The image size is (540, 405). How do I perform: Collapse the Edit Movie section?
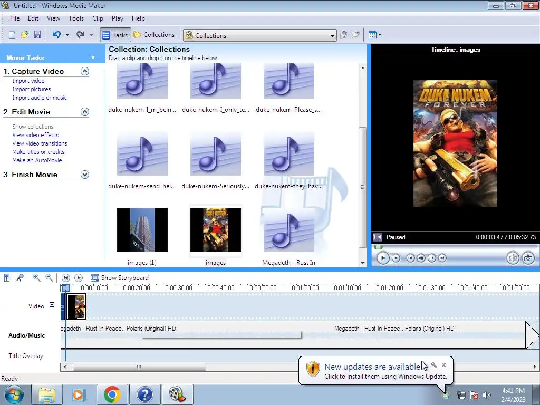(x=85, y=112)
